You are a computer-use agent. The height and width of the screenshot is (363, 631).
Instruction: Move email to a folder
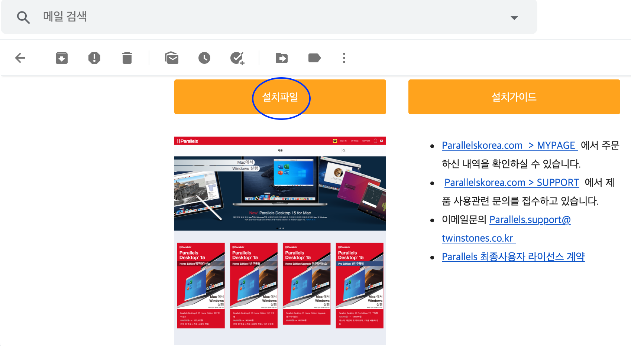282,58
